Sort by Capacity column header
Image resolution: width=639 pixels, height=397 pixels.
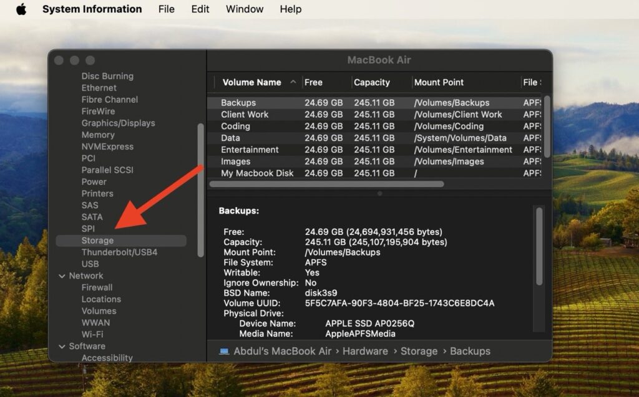[372, 82]
